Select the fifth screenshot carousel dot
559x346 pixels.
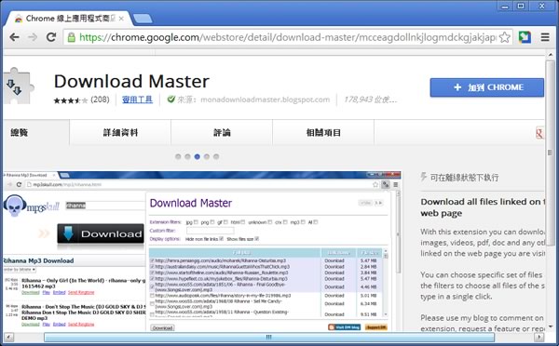point(216,156)
